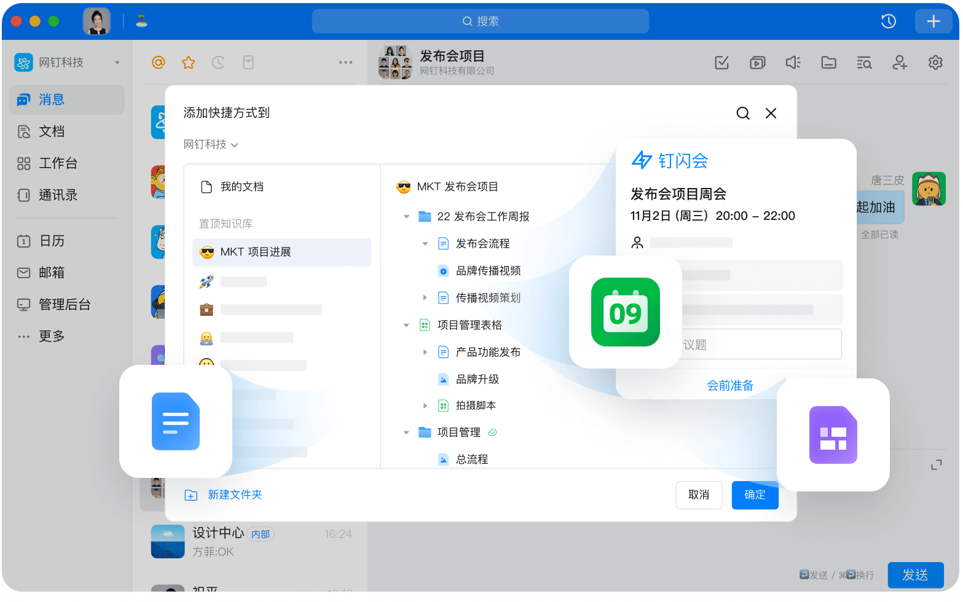Expand the 产品功能发布 node
Image resolution: width=963 pixels, height=602 pixels.
click(x=425, y=352)
